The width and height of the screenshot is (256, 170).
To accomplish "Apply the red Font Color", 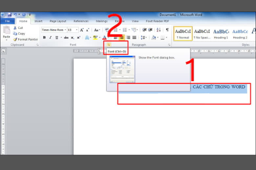I will point(104,38).
